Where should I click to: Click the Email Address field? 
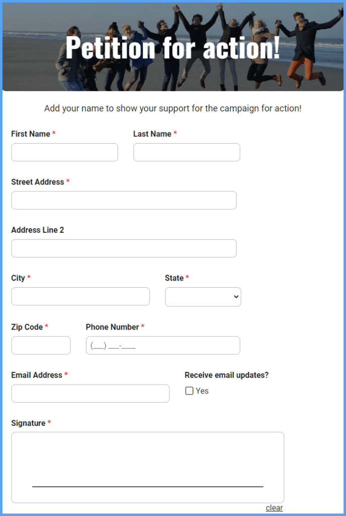[90, 393]
